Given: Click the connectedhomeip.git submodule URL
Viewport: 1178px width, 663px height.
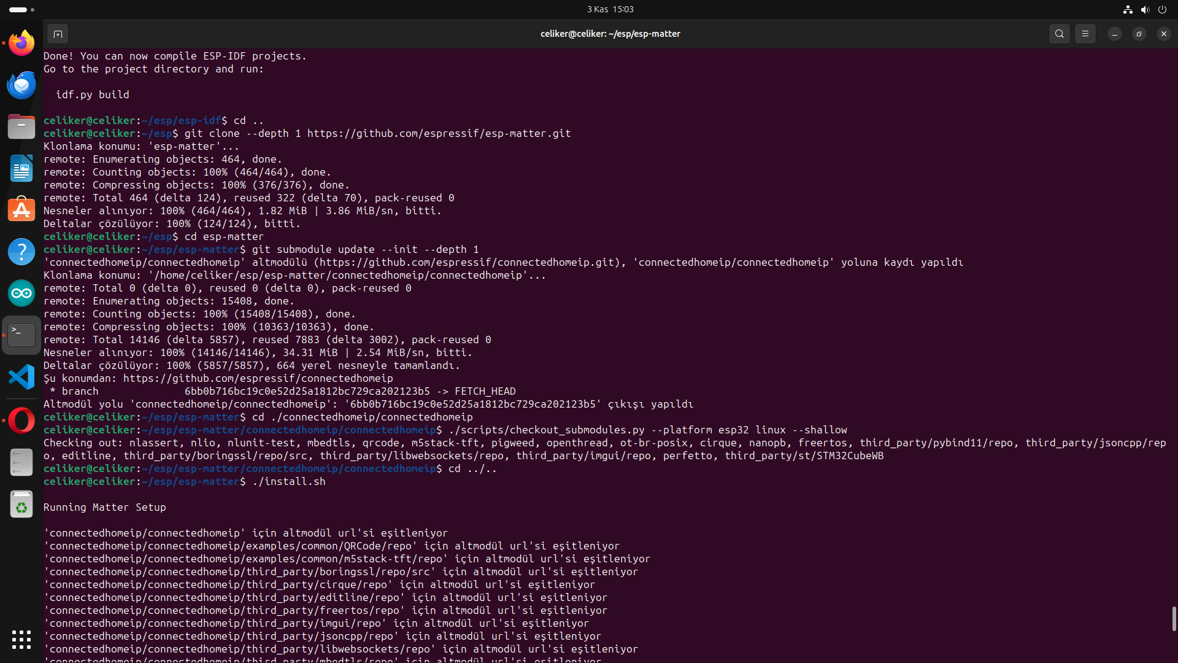Looking at the screenshot, I should (x=466, y=262).
